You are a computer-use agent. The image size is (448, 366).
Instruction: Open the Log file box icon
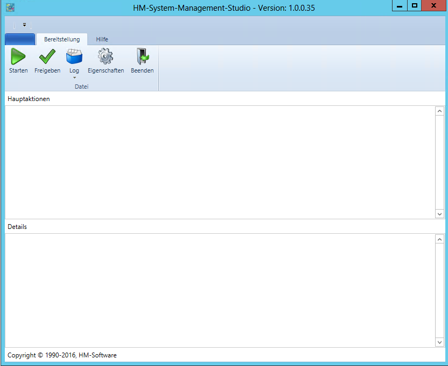[x=74, y=56]
